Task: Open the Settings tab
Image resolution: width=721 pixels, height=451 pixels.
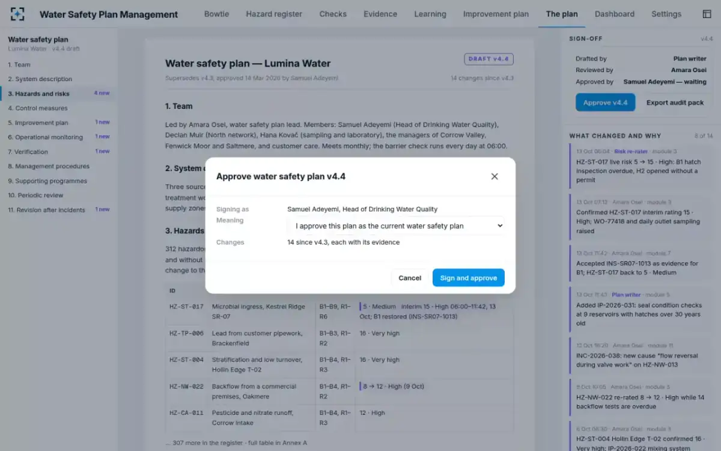Action: [x=666, y=14]
